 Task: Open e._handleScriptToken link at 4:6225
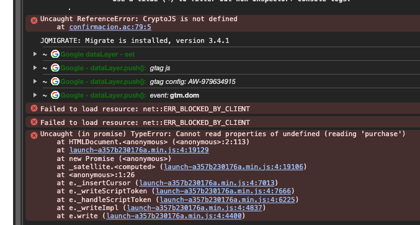[x=228, y=200]
